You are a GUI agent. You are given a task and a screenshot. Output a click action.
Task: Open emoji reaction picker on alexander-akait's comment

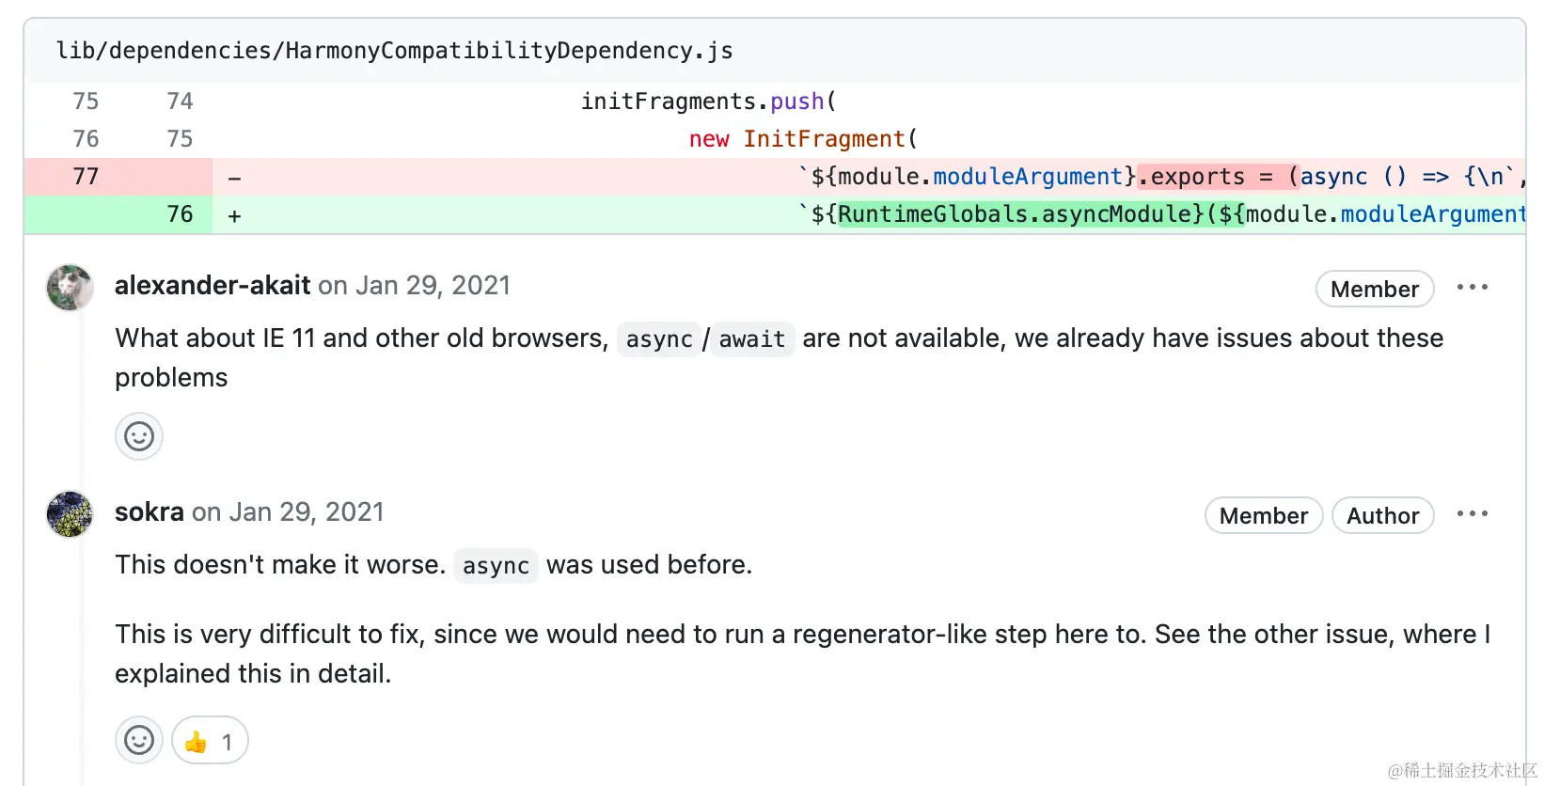click(139, 436)
